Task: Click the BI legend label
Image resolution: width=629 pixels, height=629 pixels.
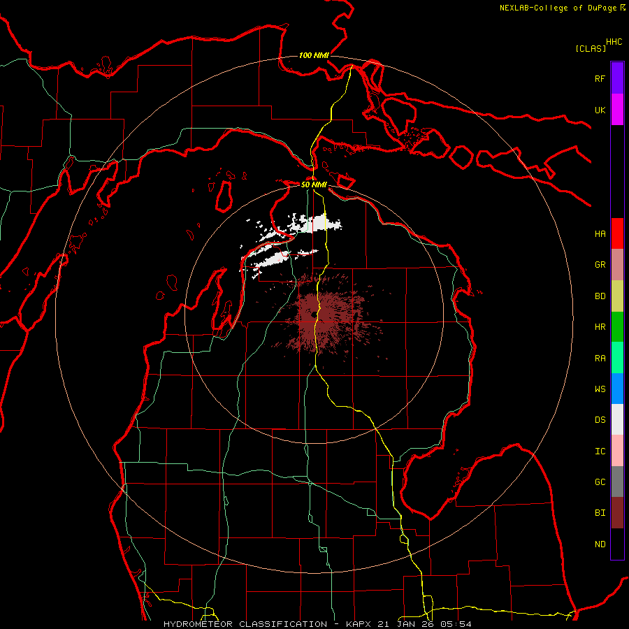Action: point(600,513)
